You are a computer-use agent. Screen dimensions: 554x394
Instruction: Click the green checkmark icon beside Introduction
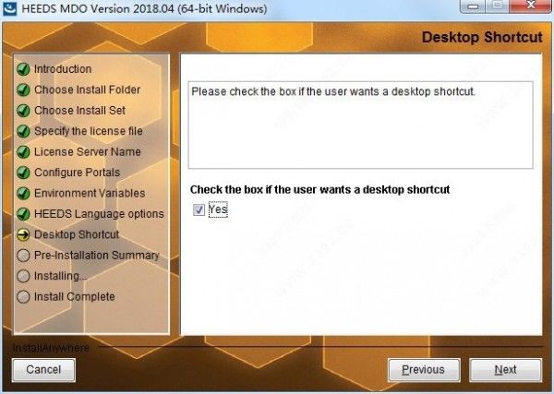[23, 69]
